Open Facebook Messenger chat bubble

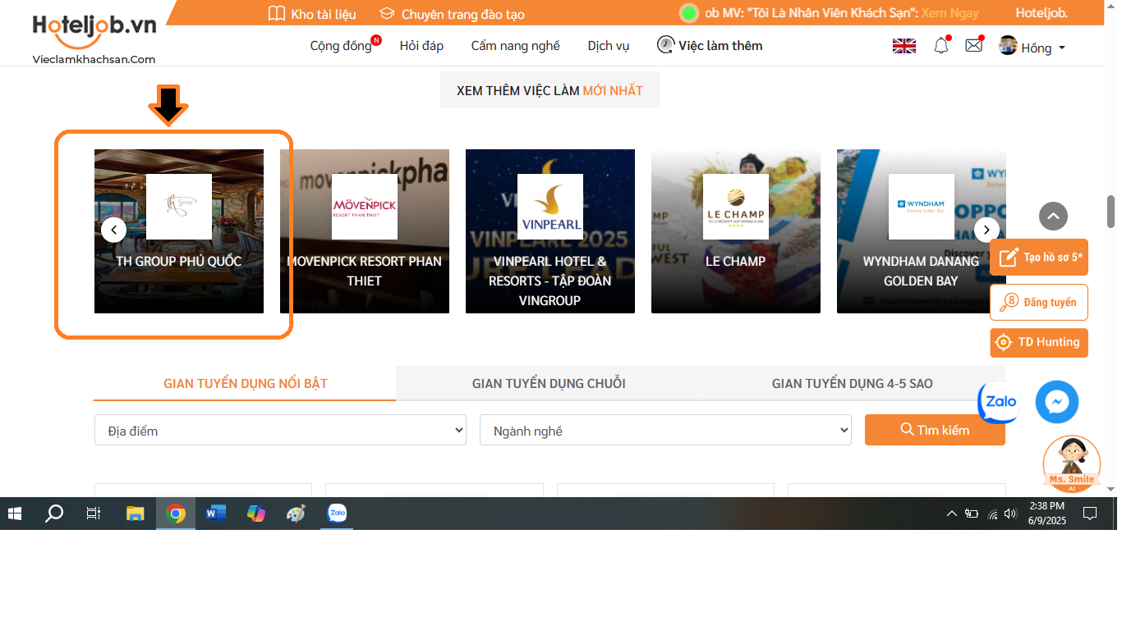click(x=1056, y=402)
